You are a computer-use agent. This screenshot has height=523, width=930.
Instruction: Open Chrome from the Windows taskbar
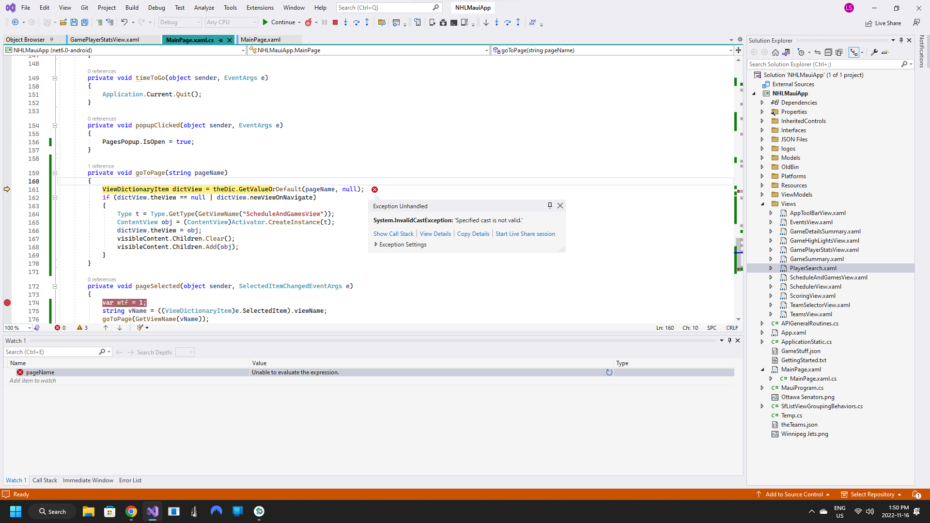[x=131, y=511]
